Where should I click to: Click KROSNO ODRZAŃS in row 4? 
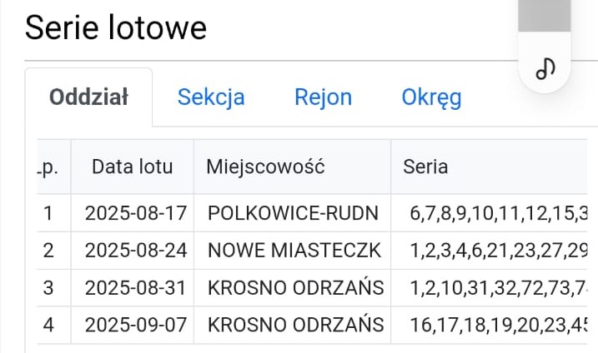[x=295, y=324]
